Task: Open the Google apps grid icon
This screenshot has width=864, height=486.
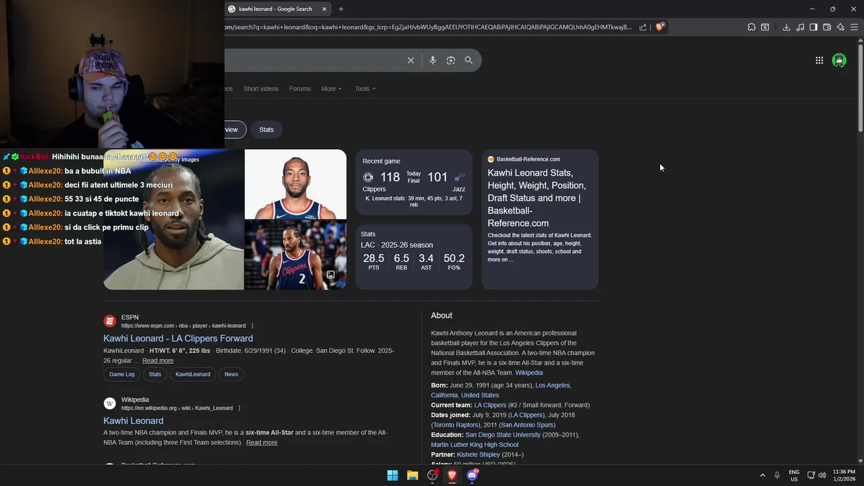Action: pos(819,60)
